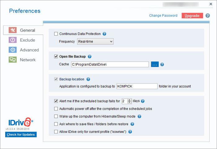This screenshot has height=149, width=217.
Task: Click the help icon next to Upgrade
Action: click(x=208, y=15)
